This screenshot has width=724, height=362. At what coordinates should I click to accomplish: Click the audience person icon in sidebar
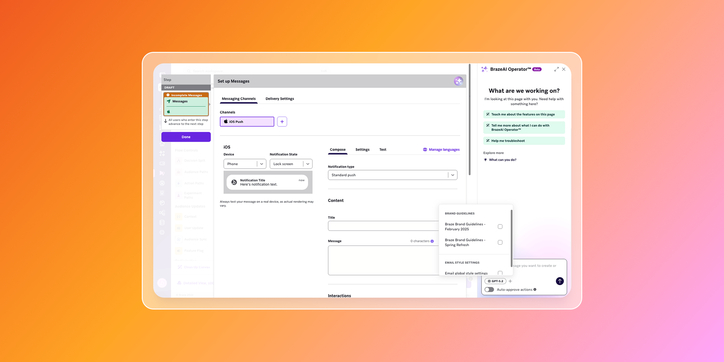(162, 183)
